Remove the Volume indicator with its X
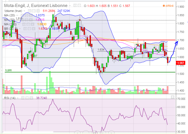This screenshot has width=188, height=134. coord(38,11)
